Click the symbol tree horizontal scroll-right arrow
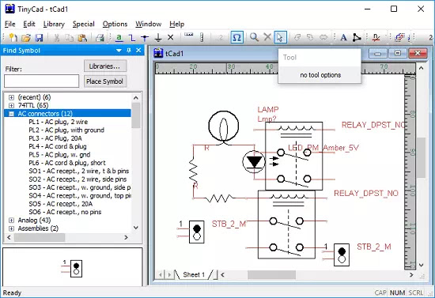Screen dimensions: 435x298 point(127,238)
